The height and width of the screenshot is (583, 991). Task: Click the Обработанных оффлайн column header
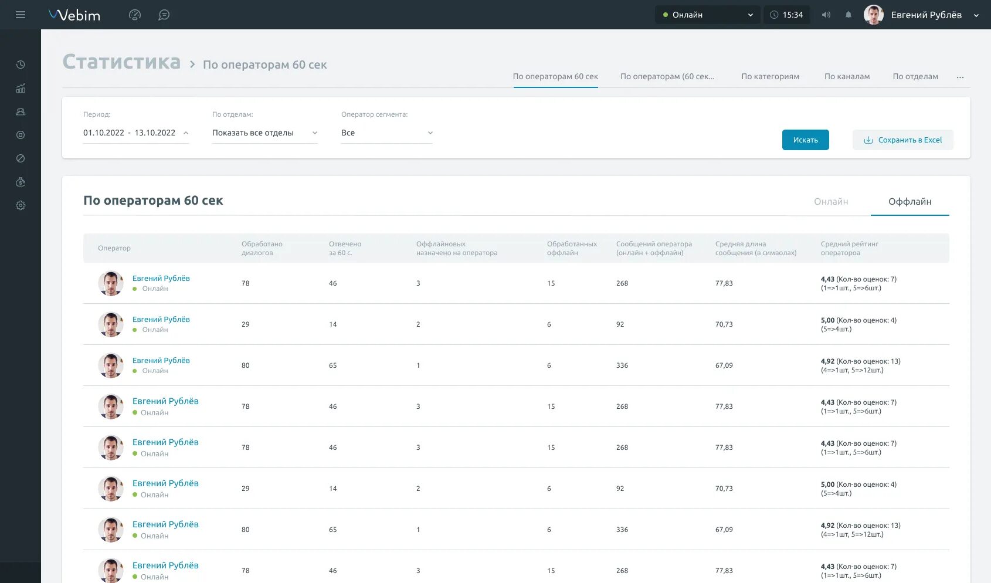pos(572,248)
